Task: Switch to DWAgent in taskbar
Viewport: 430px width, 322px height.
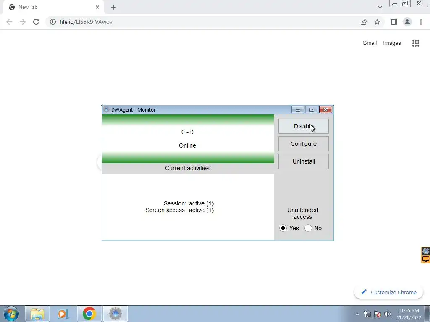Action: (x=115, y=314)
